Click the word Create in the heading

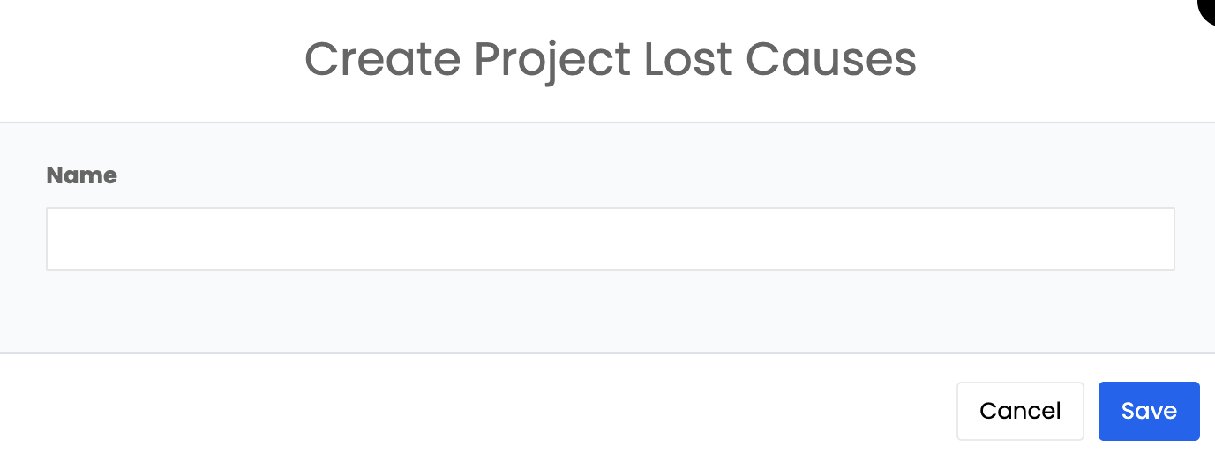(x=382, y=60)
